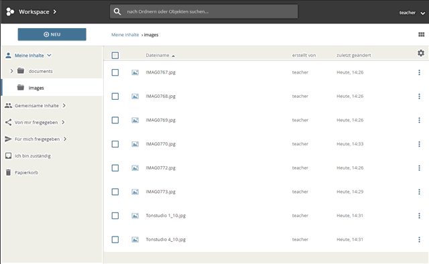This screenshot has height=264, width=429.
Task: Expand the documents folder tree arrow
Action: [x=11, y=71]
